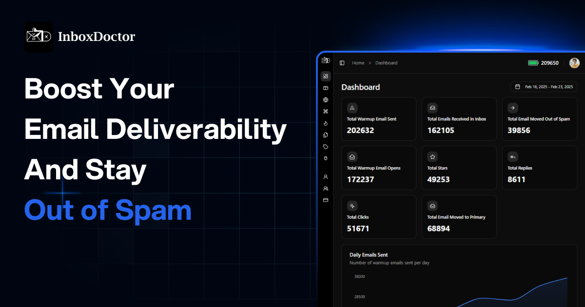Click the value 68894 moved to primary

438,229
